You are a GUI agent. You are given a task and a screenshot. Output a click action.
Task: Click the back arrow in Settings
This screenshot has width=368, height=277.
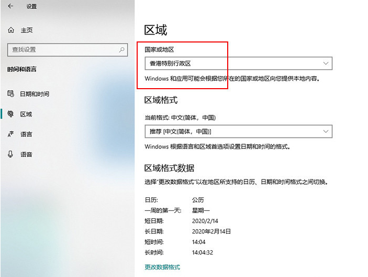10,6
